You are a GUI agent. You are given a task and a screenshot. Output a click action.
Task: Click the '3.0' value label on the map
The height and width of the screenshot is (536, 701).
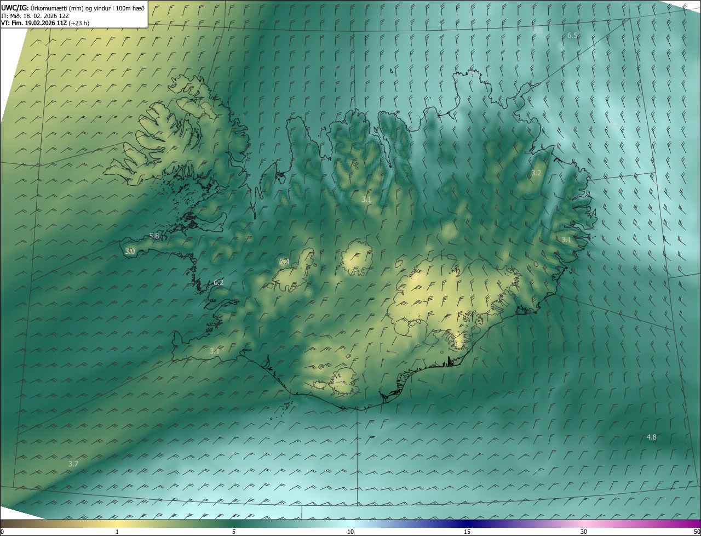[x=130, y=251]
